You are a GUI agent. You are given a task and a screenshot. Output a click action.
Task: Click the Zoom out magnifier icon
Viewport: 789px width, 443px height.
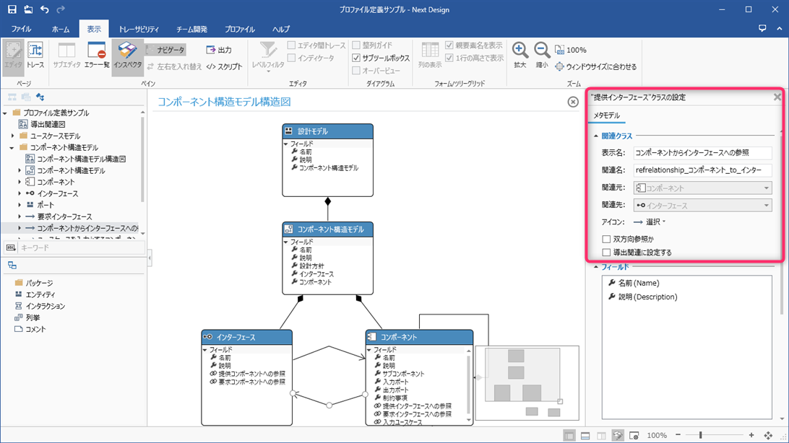542,54
